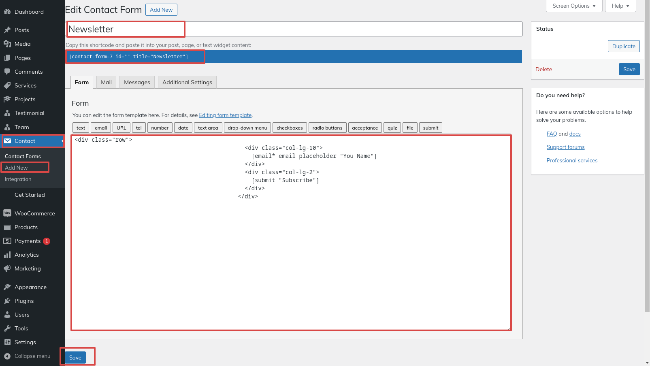Click the Settings sliders icon
Image resolution: width=650 pixels, height=366 pixels.
pos(7,342)
